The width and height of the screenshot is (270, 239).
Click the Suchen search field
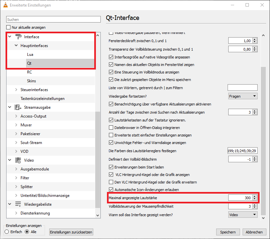click(53, 20)
